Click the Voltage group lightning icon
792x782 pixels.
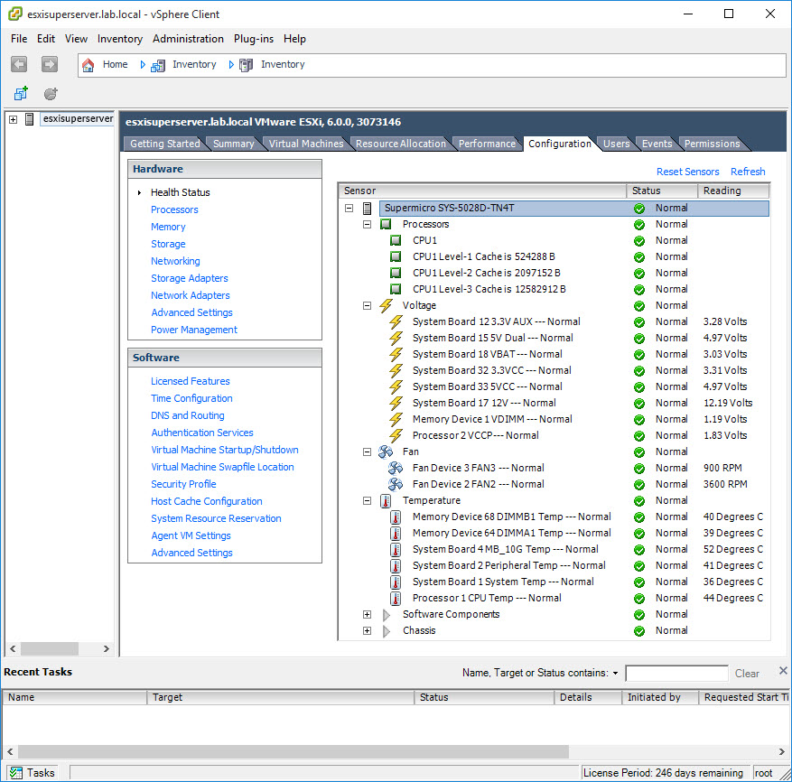click(386, 305)
